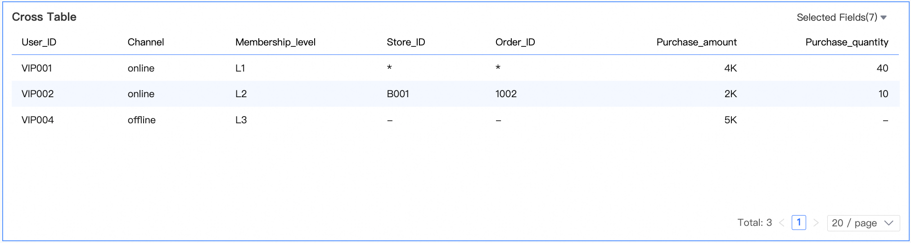The width and height of the screenshot is (911, 243).
Task: Select the VIP002 row cell
Action: tap(38, 94)
